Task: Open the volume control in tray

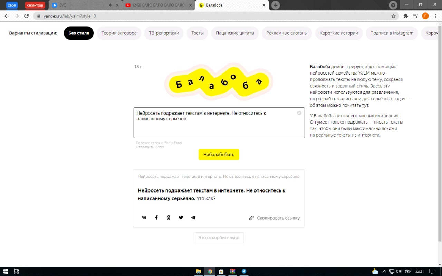Action: click(x=399, y=271)
